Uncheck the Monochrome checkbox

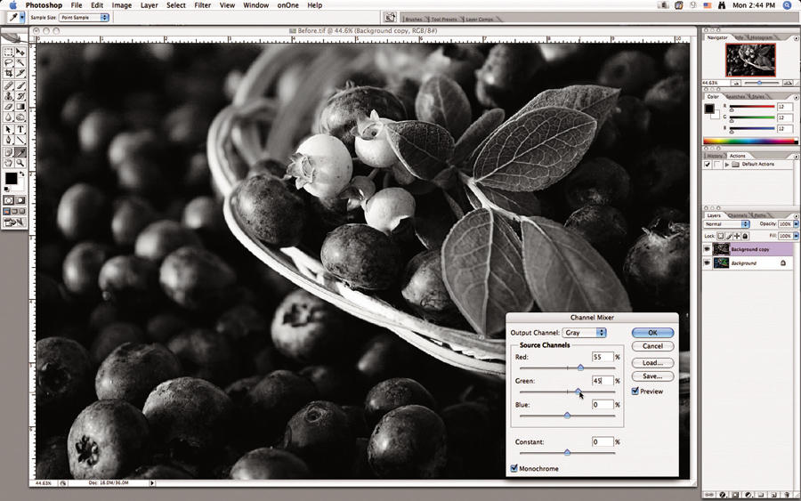[514, 468]
